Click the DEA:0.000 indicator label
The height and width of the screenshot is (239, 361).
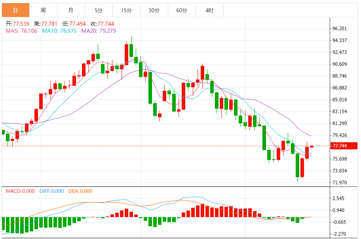(80, 191)
